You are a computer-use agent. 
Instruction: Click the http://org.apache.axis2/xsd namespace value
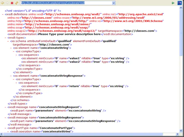(141, 14)
